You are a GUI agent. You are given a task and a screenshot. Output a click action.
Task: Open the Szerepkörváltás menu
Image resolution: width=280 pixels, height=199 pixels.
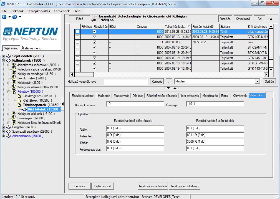(x=39, y=11)
